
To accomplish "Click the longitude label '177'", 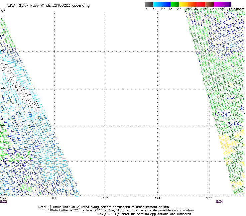I will pos(209,198).
